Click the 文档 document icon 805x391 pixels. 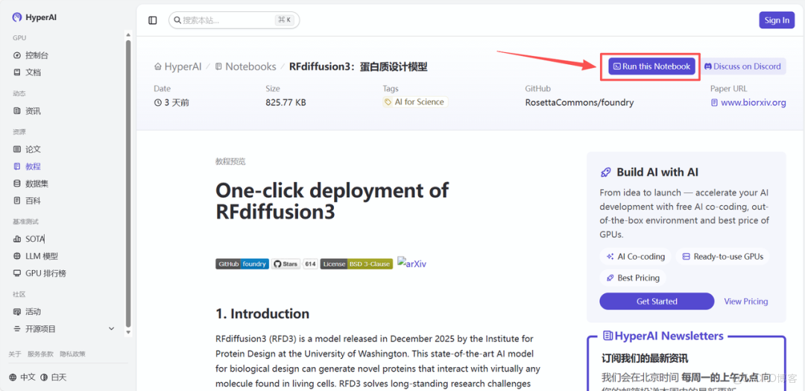(x=17, y=72)
